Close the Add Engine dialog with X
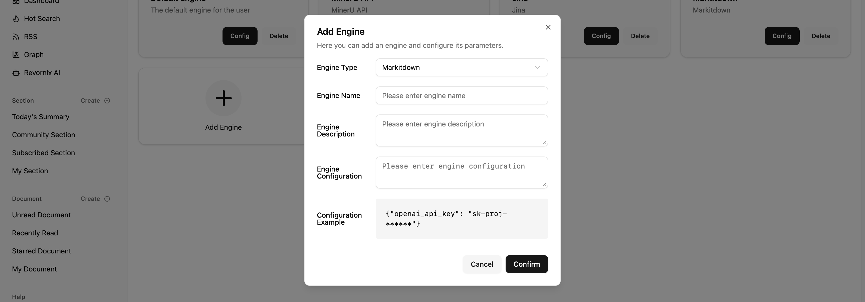 pyautogui.click(x=548, y=27)
